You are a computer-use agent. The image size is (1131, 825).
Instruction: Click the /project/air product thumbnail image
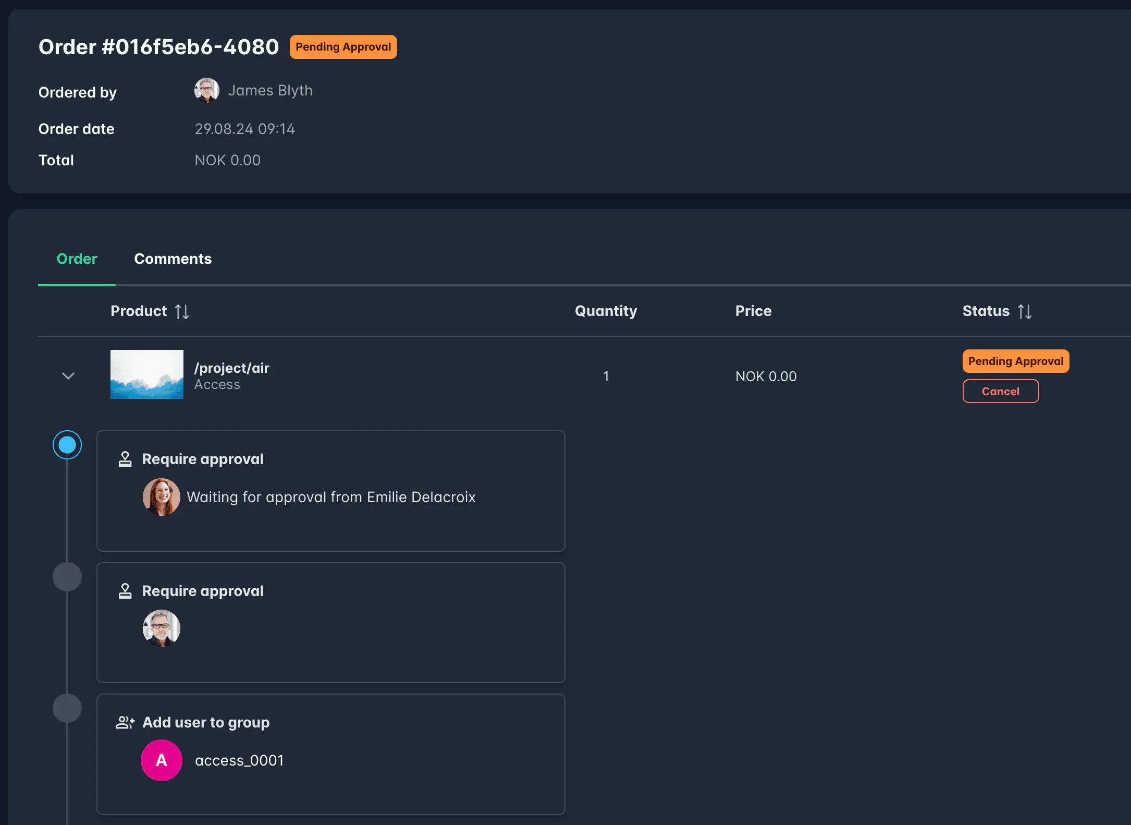pos(146,375)
